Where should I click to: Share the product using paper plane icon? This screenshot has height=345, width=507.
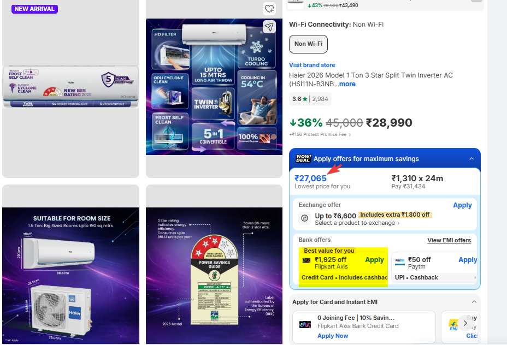[x=269, y=27]
